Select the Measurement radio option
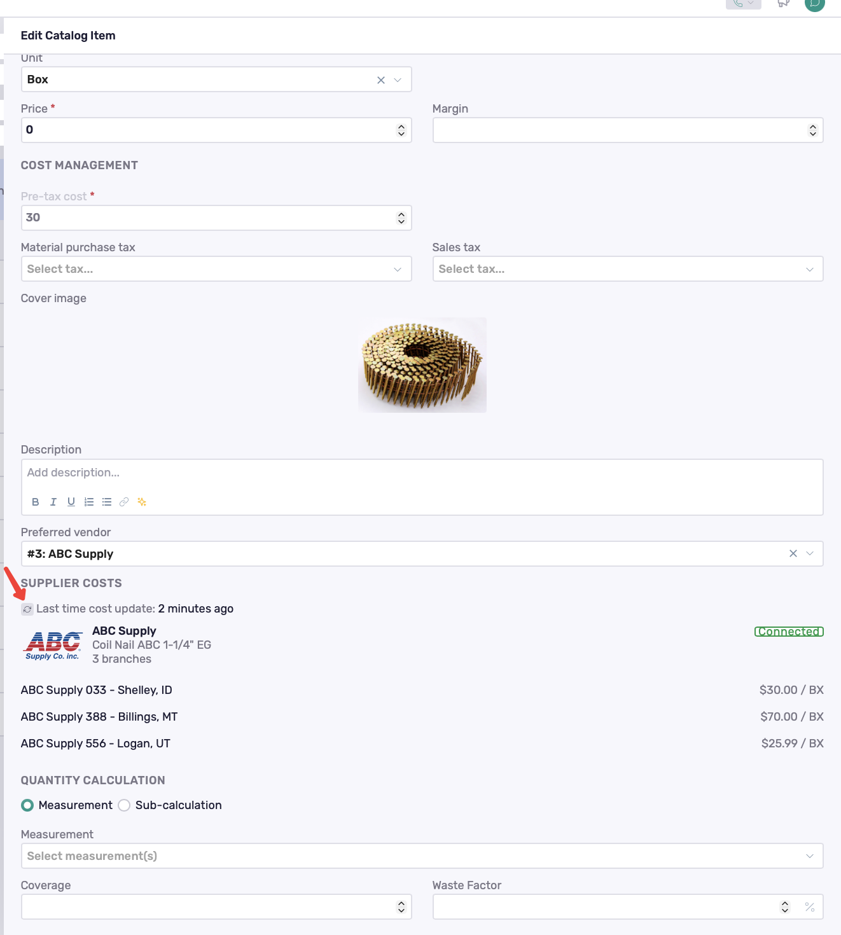Image resolution: width=841 pixels, height=935 pixels. coord(27,805)
